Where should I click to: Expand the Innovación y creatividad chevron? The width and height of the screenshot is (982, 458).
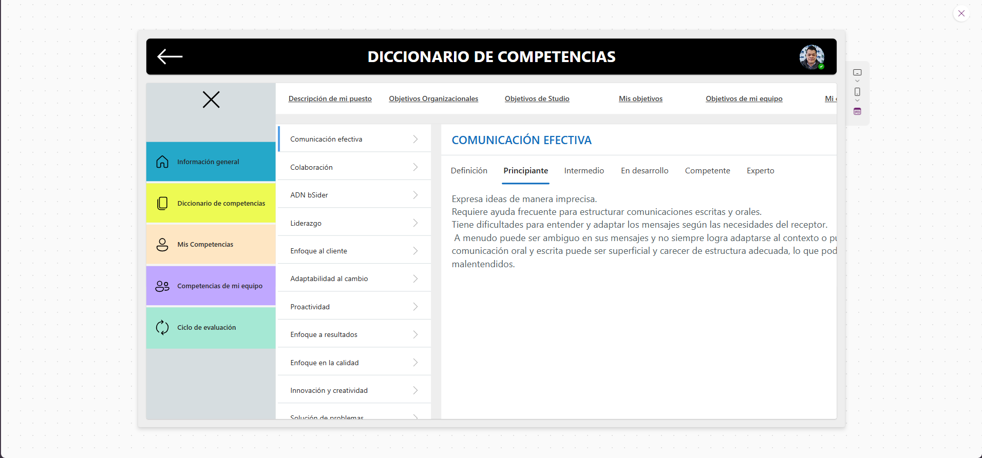416,390
